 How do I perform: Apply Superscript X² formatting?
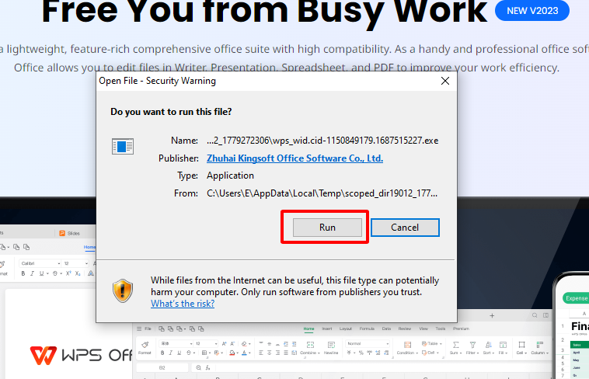click(x=68, y=273)
